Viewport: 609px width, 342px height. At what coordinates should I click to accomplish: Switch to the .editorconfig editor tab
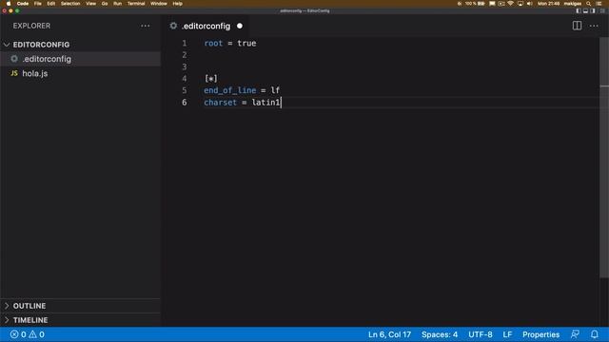206,26
